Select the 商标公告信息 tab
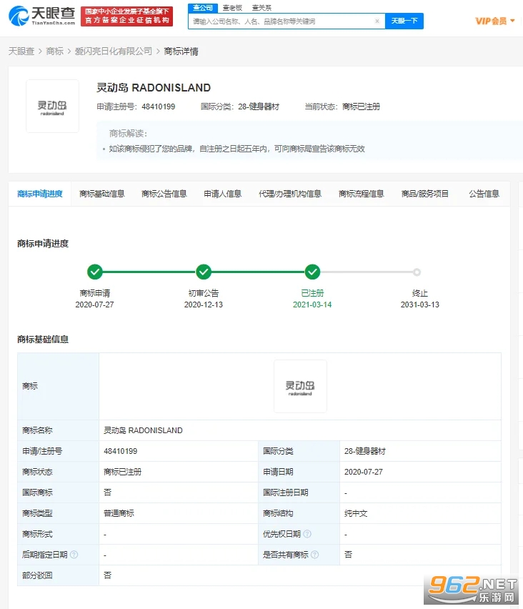This screenshot has height=609, width=523. (164, 194)
